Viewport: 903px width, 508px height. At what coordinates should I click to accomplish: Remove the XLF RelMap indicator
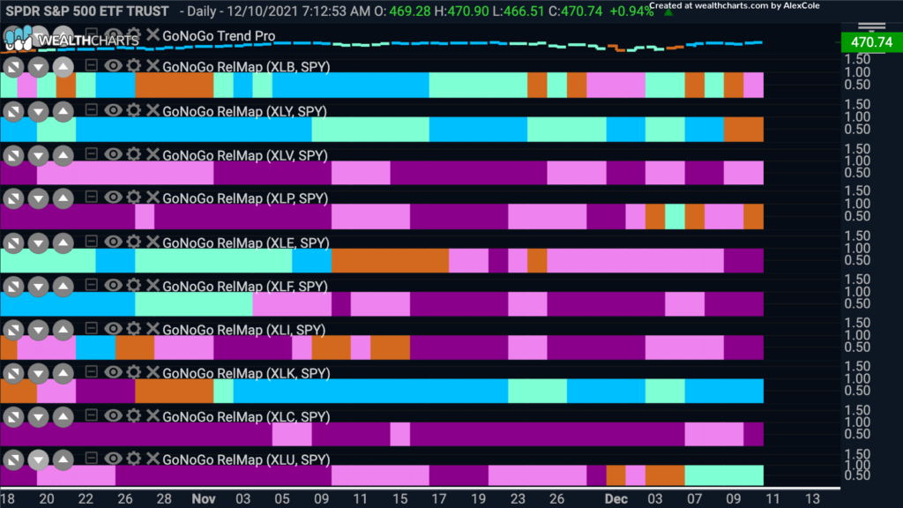[x=152, y=285]
